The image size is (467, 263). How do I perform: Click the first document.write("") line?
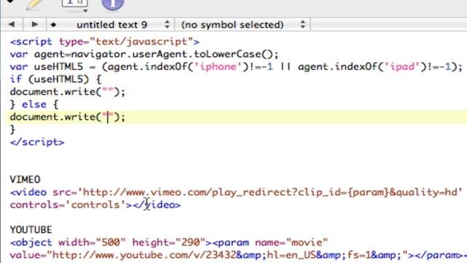(68, 92)
